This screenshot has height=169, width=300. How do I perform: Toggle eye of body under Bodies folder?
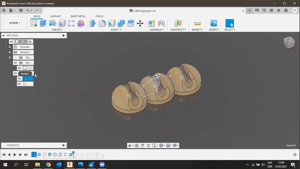point(19,68)
